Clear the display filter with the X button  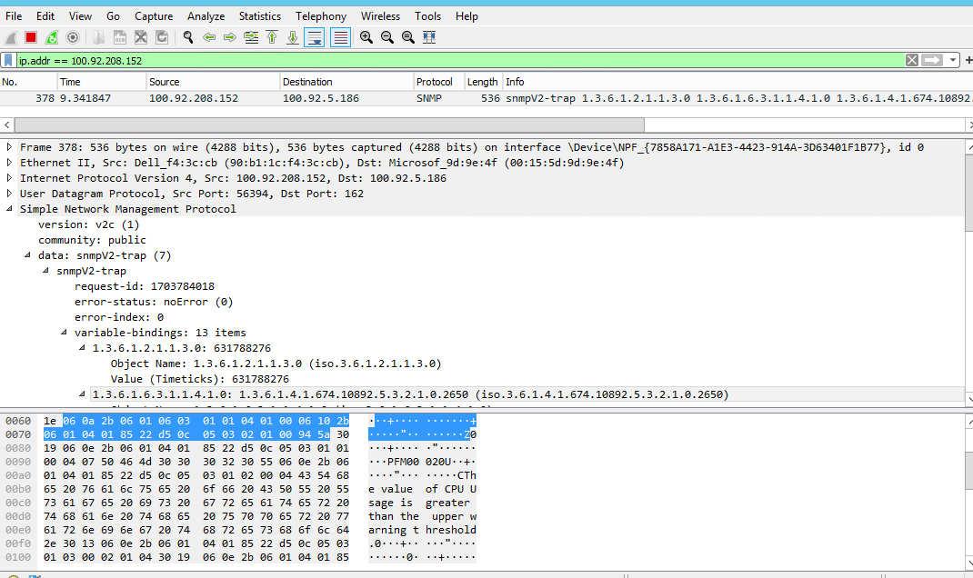click(x=912, y=59)
